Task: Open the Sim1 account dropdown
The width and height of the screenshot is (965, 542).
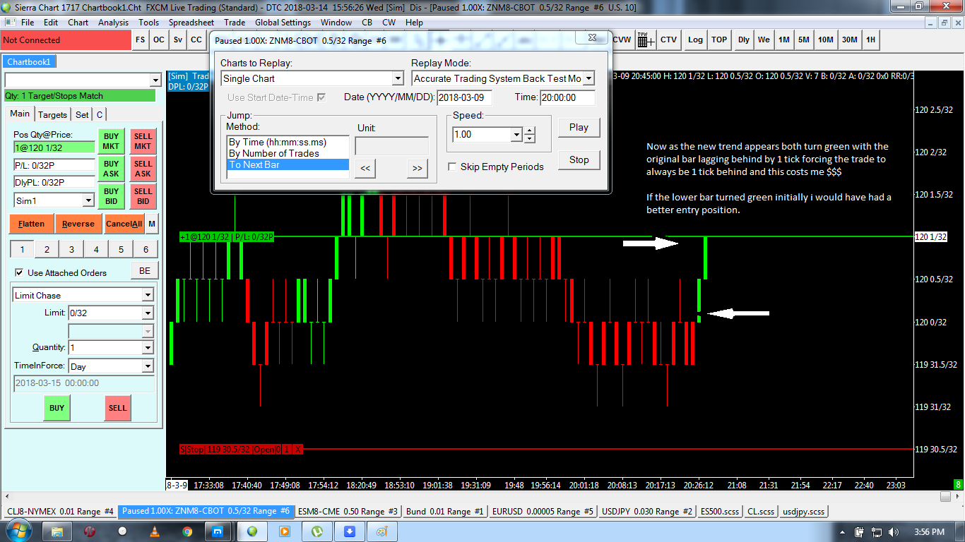Action: click(x=88, y=200)
